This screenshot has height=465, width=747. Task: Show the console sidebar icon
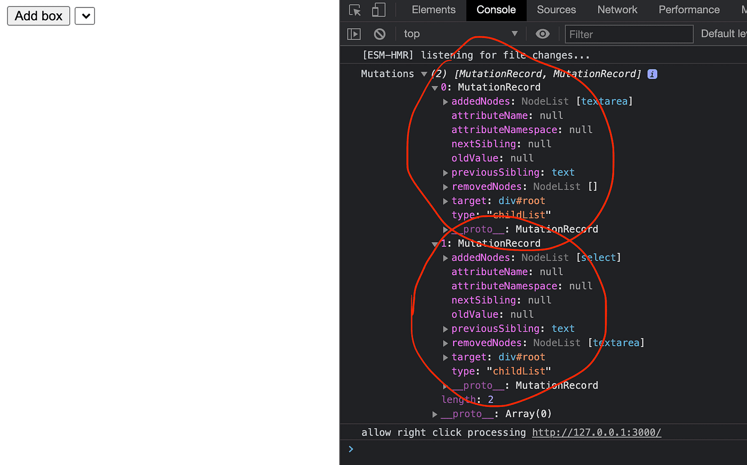point(354,34)
